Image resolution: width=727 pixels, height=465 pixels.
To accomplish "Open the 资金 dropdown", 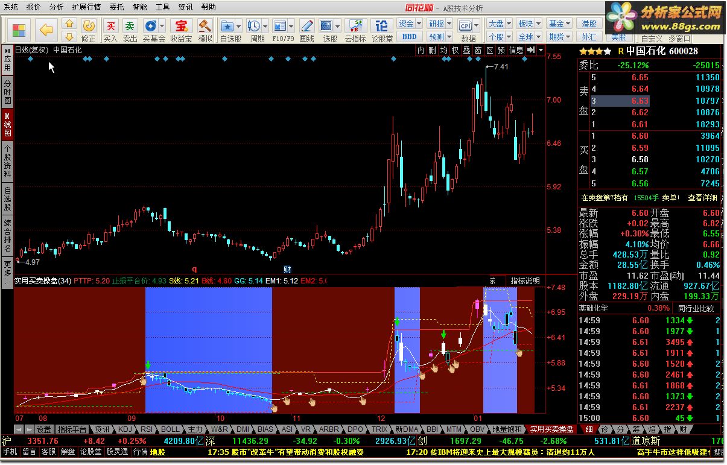I will 410,24.
